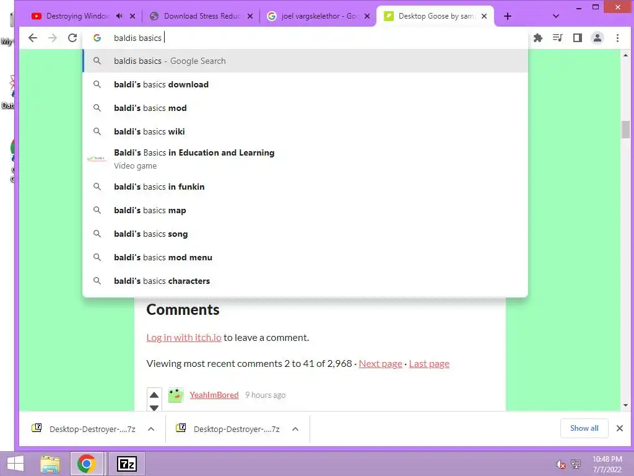
Task: Open the first Desktop-Destroyer 7z download
Action: click(x=84, y=429)
